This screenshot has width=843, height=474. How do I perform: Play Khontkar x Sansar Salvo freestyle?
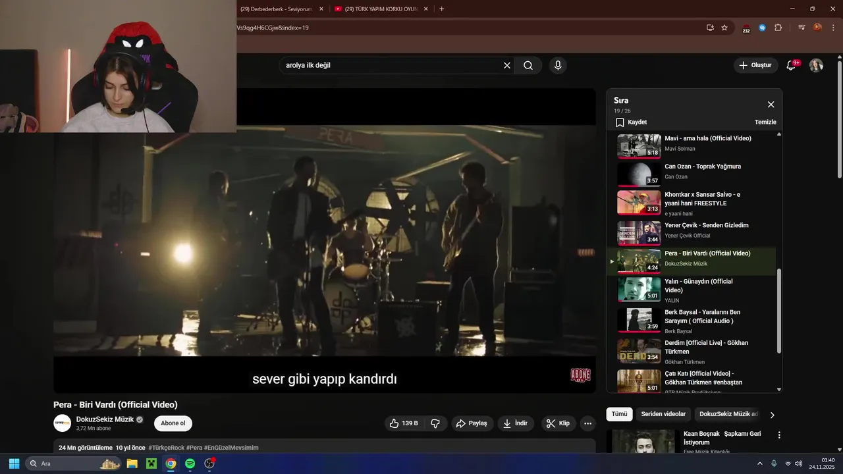(x=692, y=203)
